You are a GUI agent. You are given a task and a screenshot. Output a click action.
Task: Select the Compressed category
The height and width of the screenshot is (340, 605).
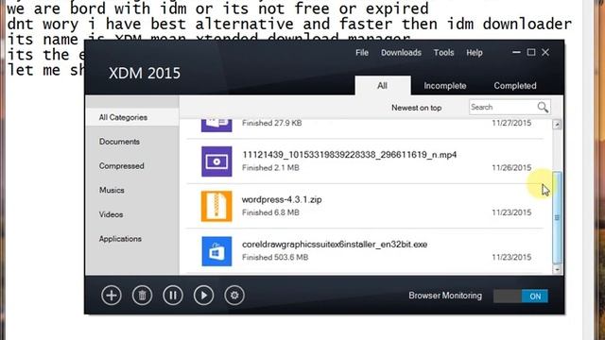[x=122, y=166]
